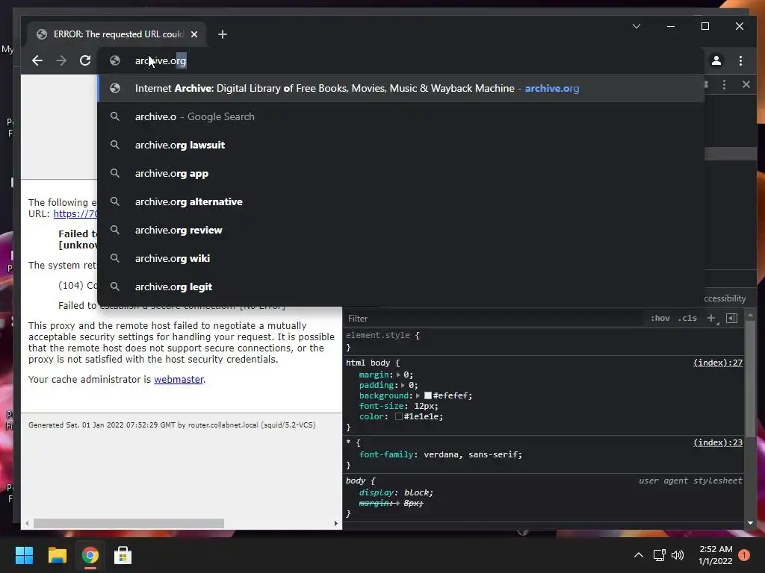
Task: Click the webmaster link
Action: tap(179, 379)
